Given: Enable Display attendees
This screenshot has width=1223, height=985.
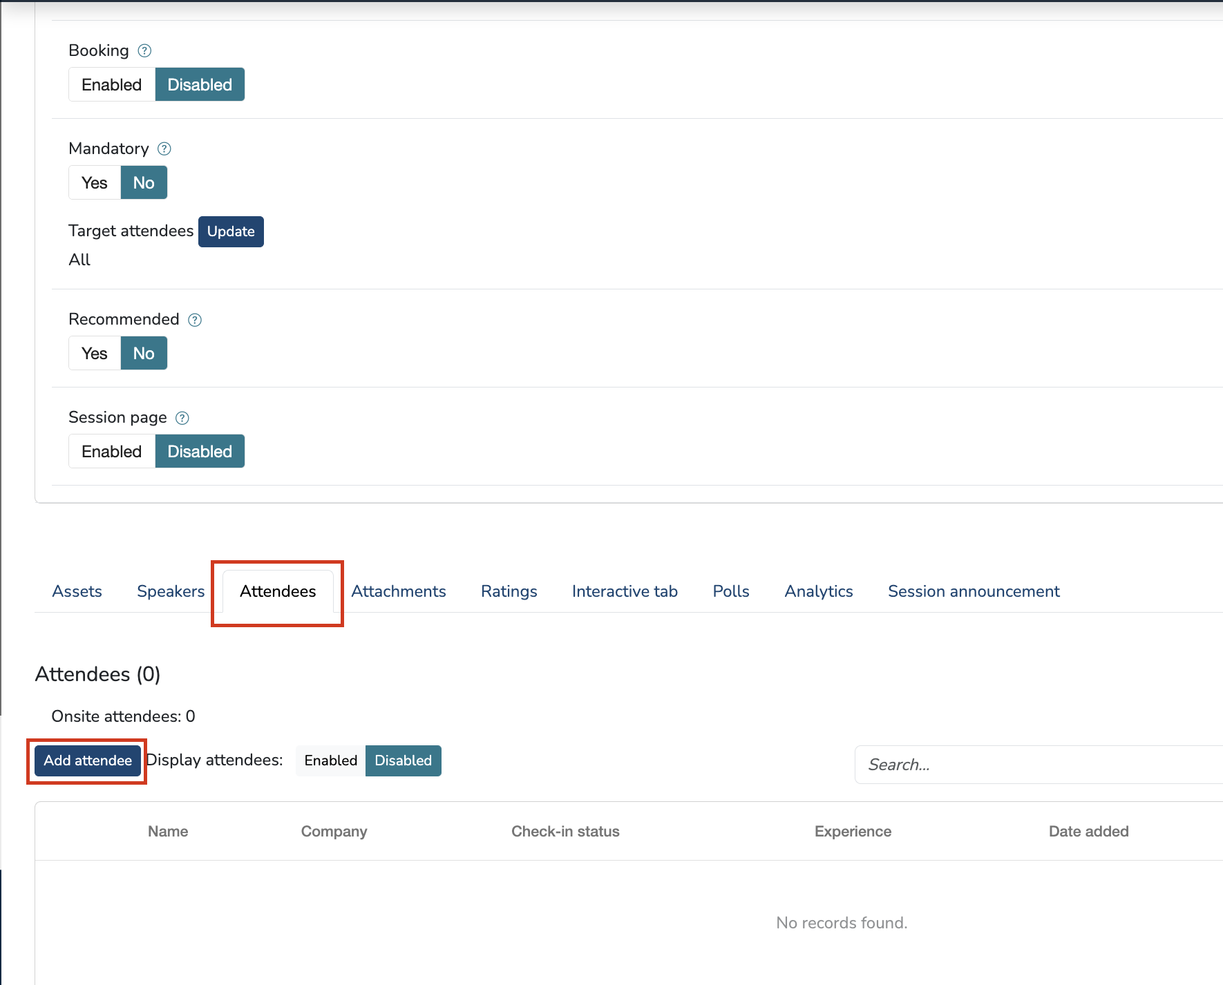Looking at the screenshot, I should point(330,761).
